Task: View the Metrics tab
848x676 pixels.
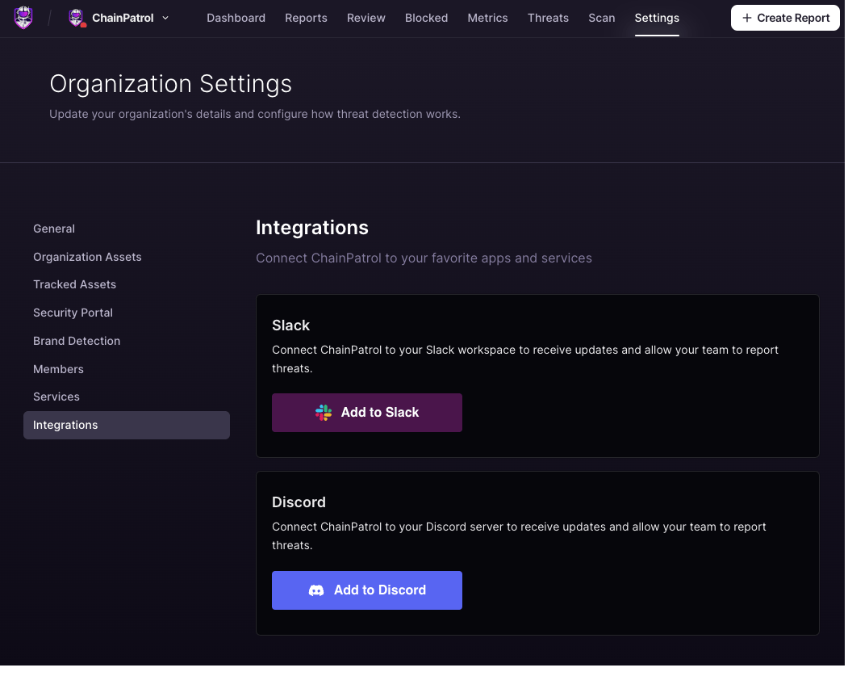Action: (x=487, y=18)
